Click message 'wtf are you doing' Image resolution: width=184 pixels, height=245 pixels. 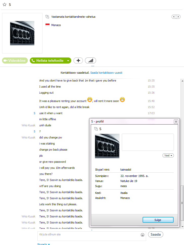click(50, 186)
